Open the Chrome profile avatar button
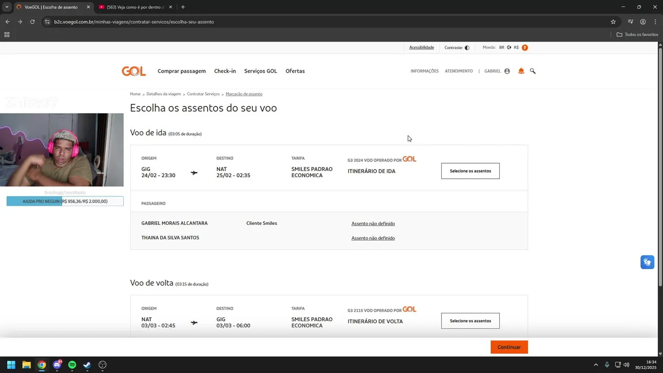 coord(643,22)
